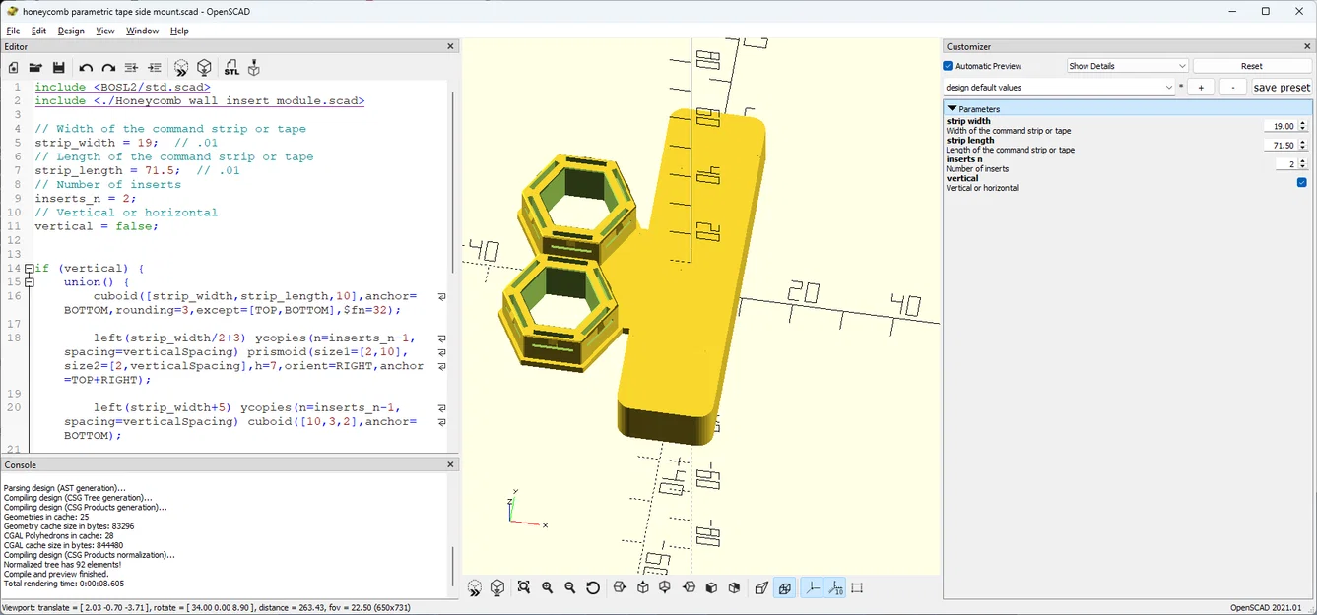1317x615 pixels.
Task: Click the save preset button
Action: [1282, 87]
